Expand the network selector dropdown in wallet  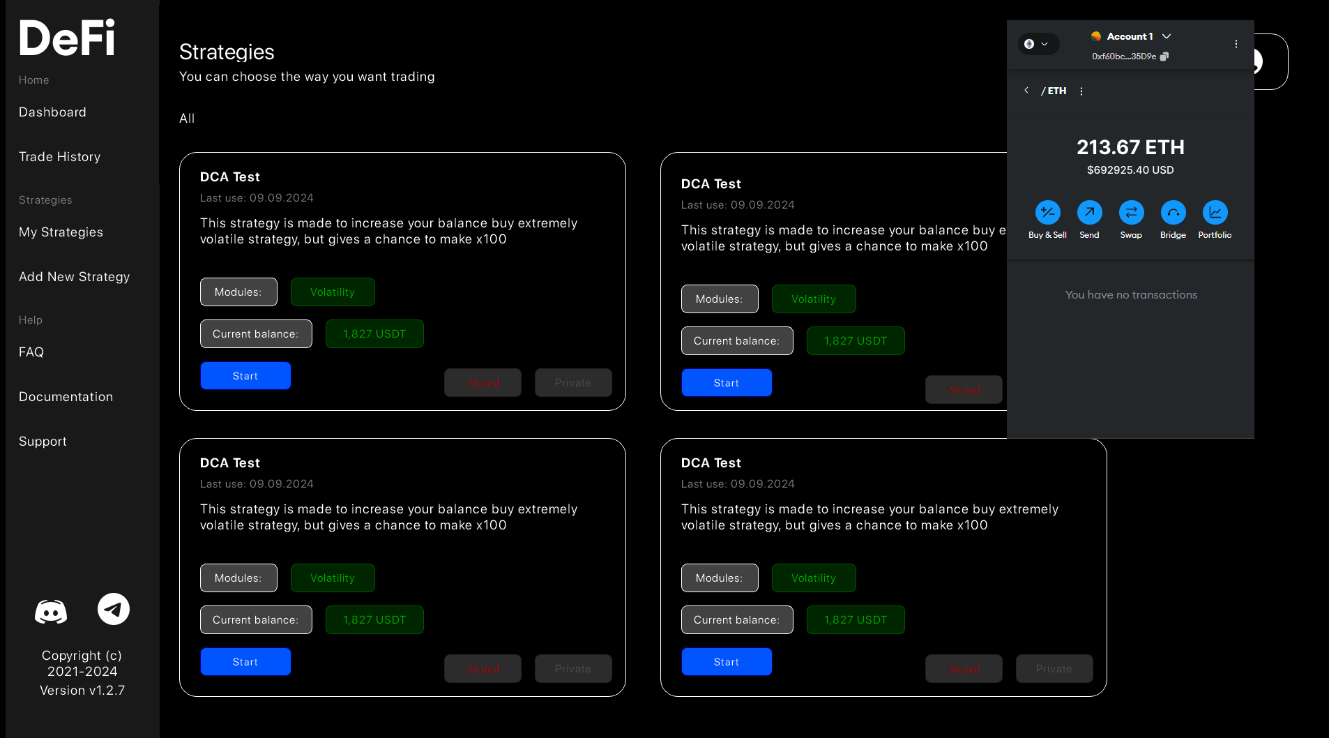coord(1038,44)
